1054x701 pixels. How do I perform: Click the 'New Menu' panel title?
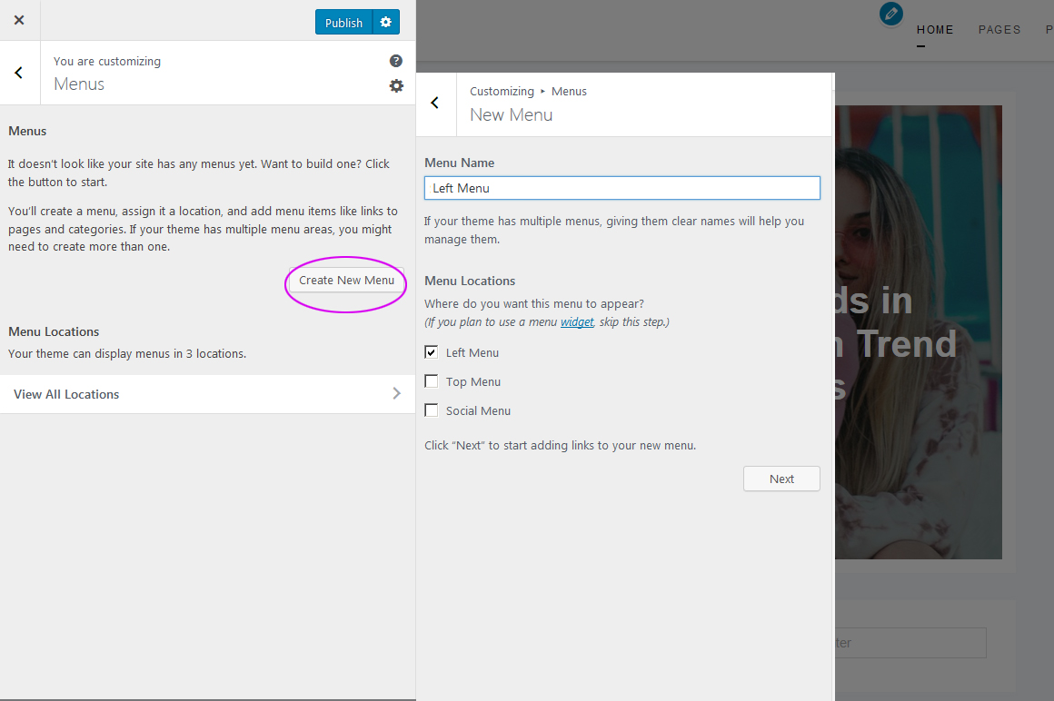click(511, 114)
